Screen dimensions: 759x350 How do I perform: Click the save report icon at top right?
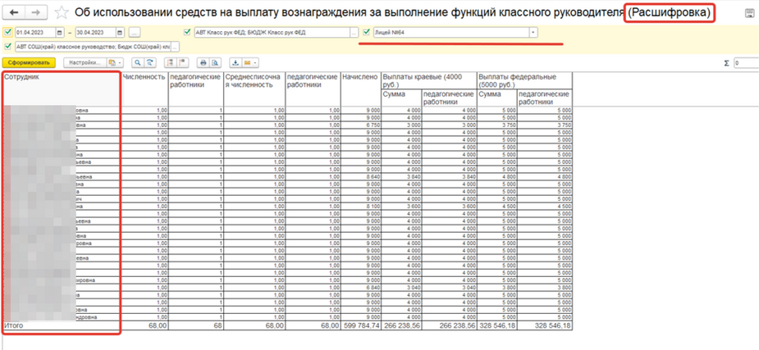(x=749, y=13)
